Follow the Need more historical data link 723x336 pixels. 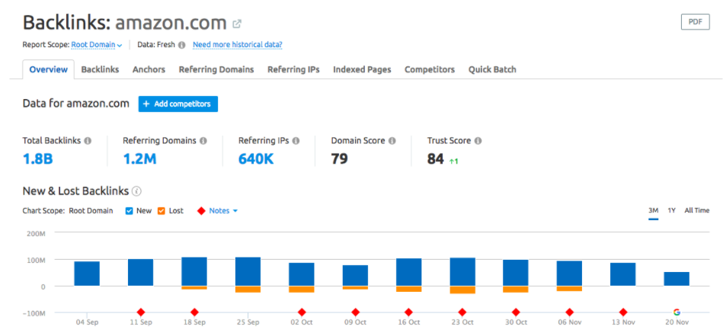237,45
